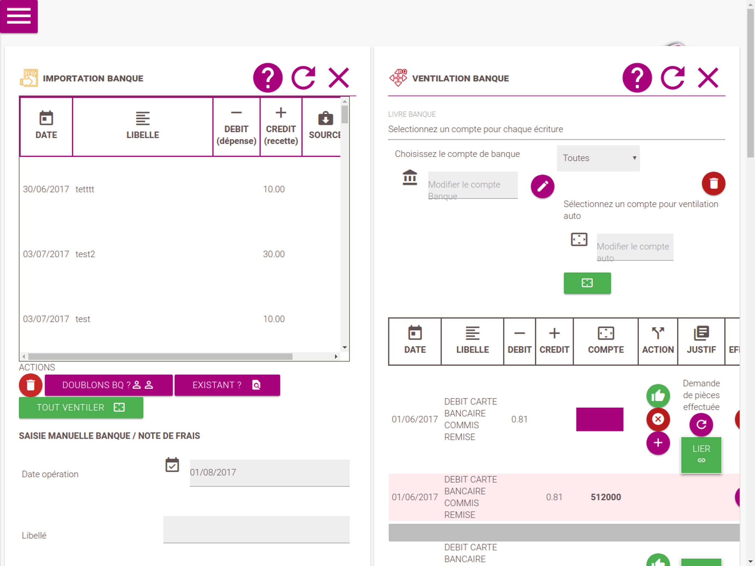Refresh the Importation Banque panel
Viewport: 755px width, 566px height.
[x=303, y=78]
